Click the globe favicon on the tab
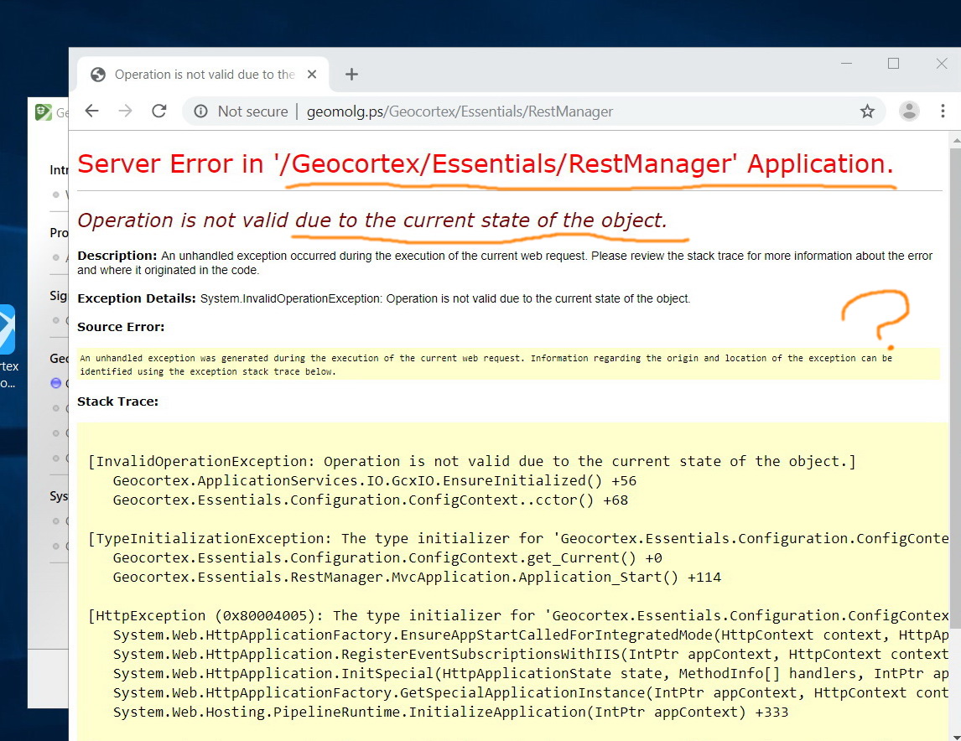This screenshot has height=741, width=961. (97, 74)
